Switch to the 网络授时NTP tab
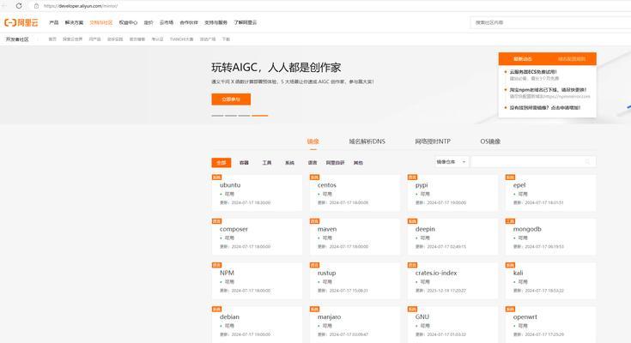Screen dimensions: 631x343 433,141
